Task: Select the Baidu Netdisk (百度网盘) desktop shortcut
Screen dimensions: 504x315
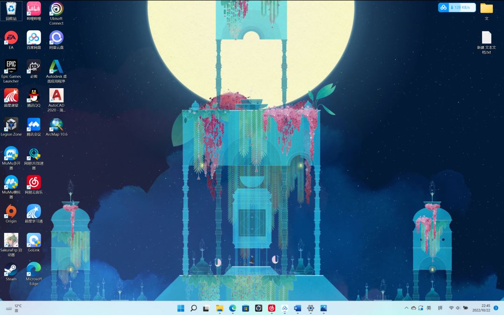Action: [x=34, y=40]
